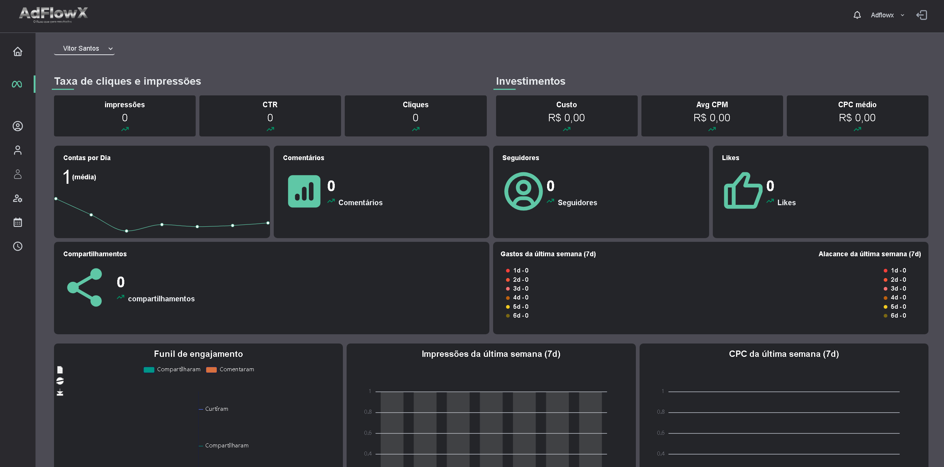Click the funnel chart data view icon
Viewport: 944px width, 467px height.
click(x=60, y=369)
